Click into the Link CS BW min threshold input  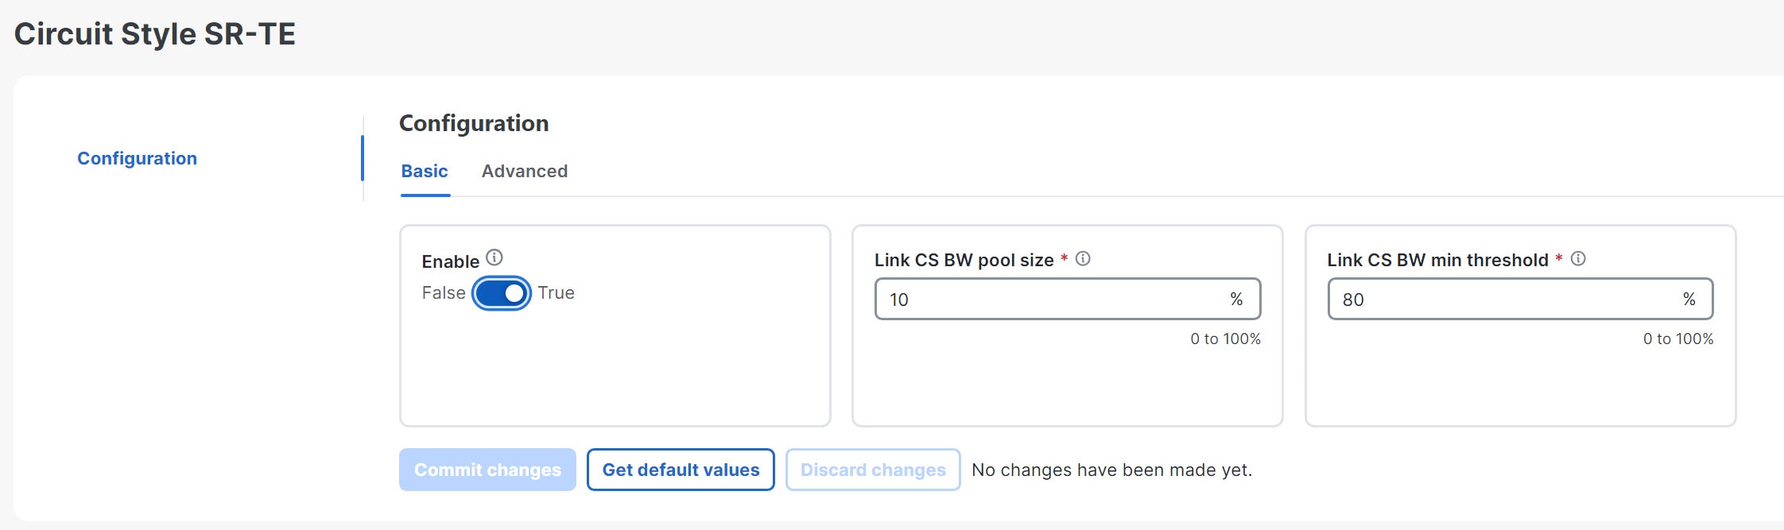point(1503,300)
